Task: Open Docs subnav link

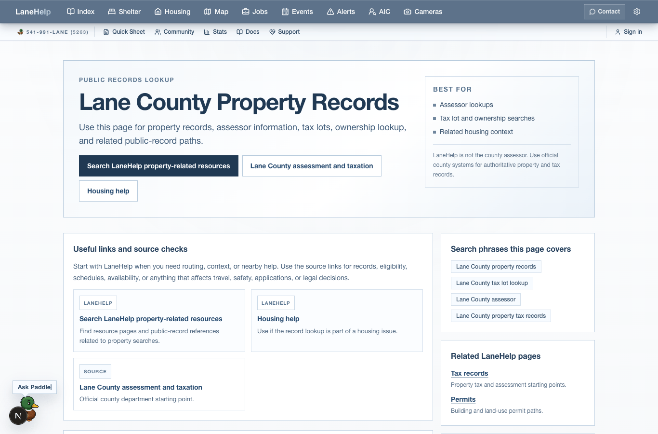Action: 248,32
